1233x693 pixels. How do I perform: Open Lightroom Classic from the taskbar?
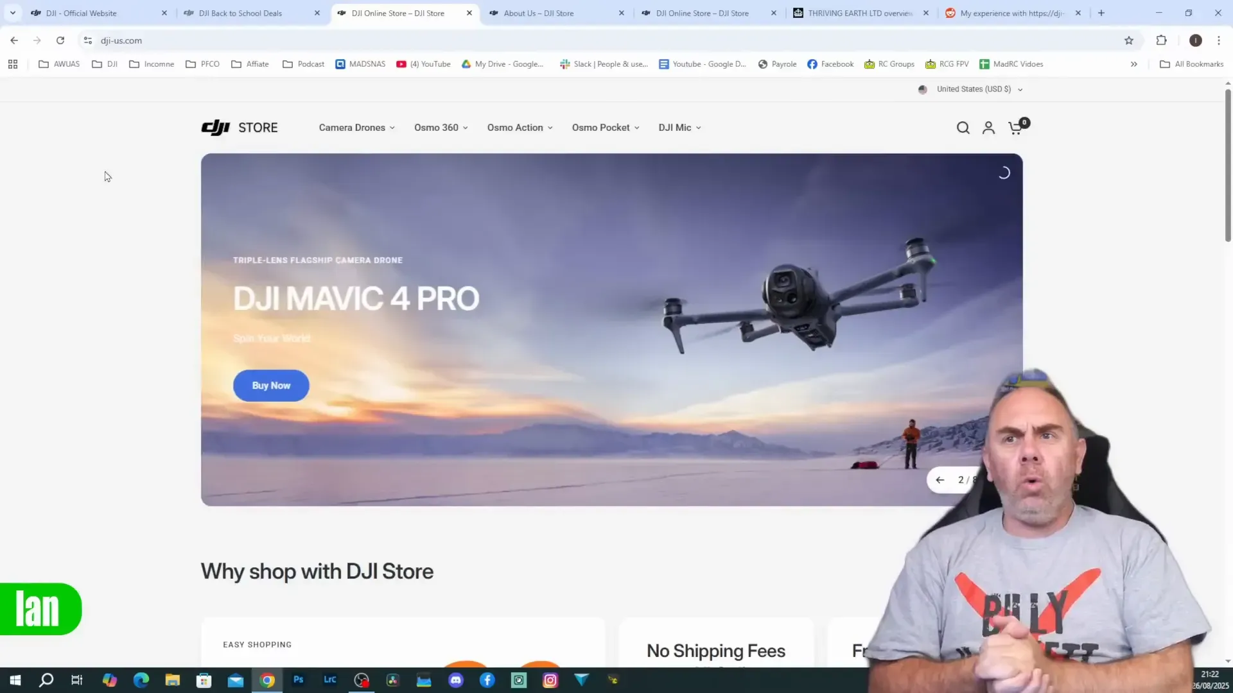[x=330, y=680]
